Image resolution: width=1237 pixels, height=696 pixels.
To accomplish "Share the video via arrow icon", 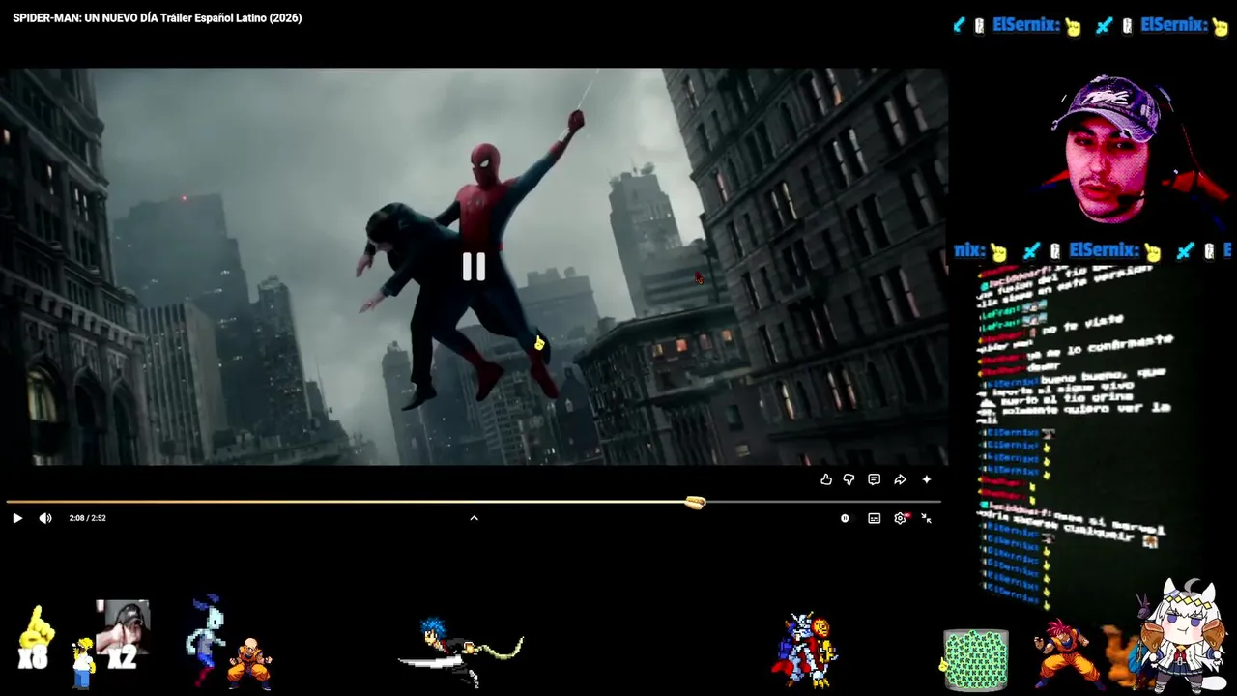I will click(x=900, y=479).
